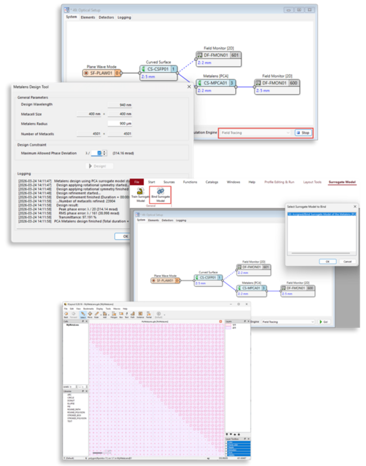366x466 pixels.
Task: Open the Layout Tools ribbon tab
Action: pos(312,182)
